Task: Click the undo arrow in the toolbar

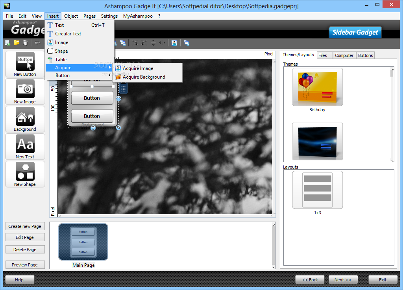Action: 38,43
